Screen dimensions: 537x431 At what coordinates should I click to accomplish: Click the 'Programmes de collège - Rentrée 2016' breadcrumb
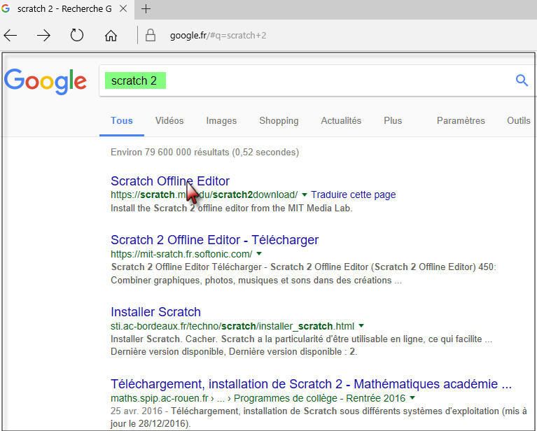pyautogui.click(x=319, y=398)
